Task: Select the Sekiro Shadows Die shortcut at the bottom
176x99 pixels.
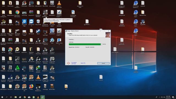Action: pyautogui.click(x=38, y=88)
